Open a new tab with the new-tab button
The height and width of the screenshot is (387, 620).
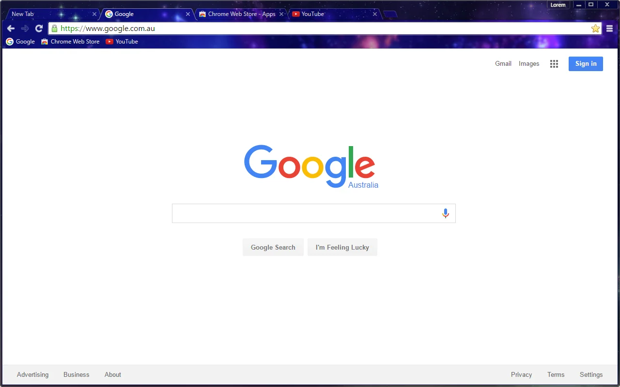click(390, 14)
